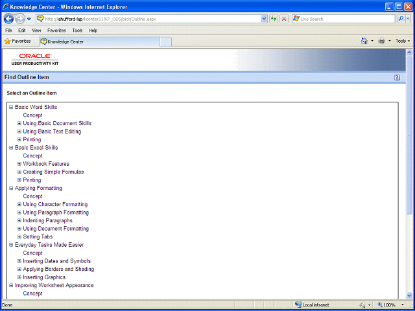This screenshot has height=311, width=415.
Task: Select the Applying Formatting link
Action: pyautogui.click(x=38, y=189)
